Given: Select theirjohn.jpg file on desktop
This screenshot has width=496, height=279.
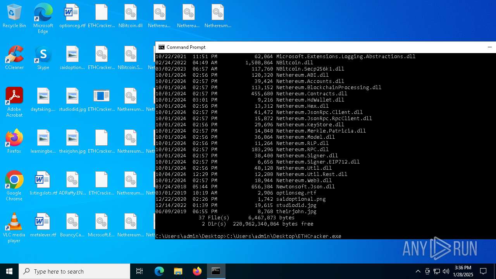Looking at the screenshot, I should pyautogui.click(x=72, y=142).
